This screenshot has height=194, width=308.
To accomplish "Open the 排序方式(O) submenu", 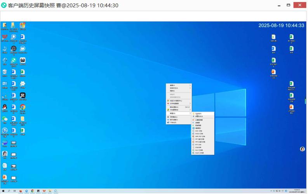I will click(x=179, y=88).
